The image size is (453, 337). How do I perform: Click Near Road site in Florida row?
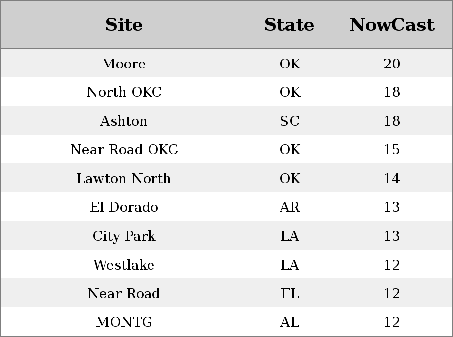124,294
